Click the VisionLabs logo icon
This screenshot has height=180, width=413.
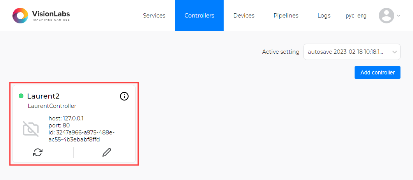pos(20,16)
